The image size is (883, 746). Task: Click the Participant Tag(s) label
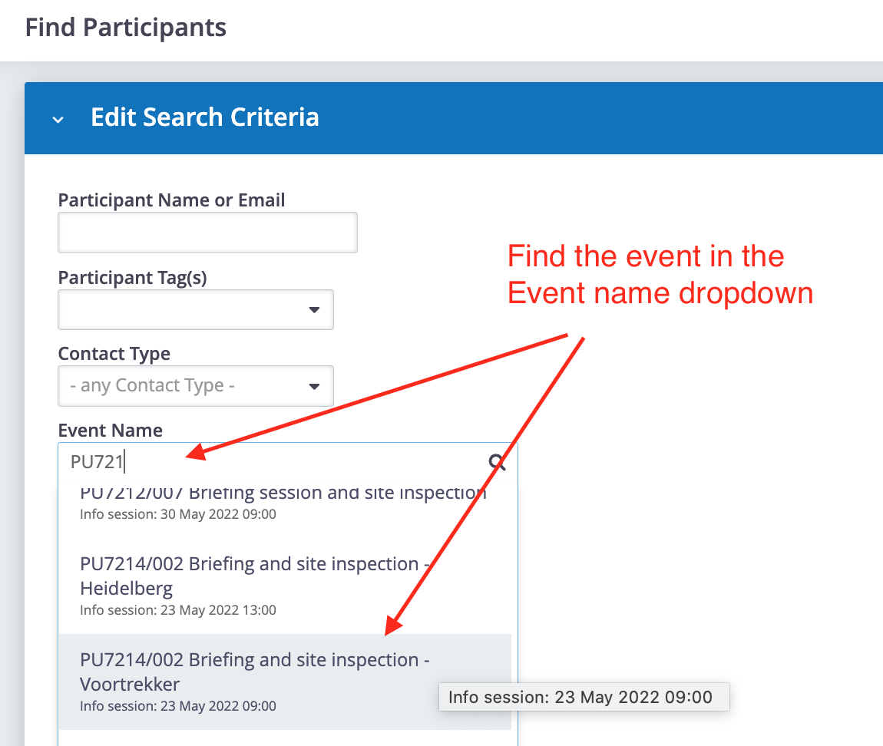[132, 277]
